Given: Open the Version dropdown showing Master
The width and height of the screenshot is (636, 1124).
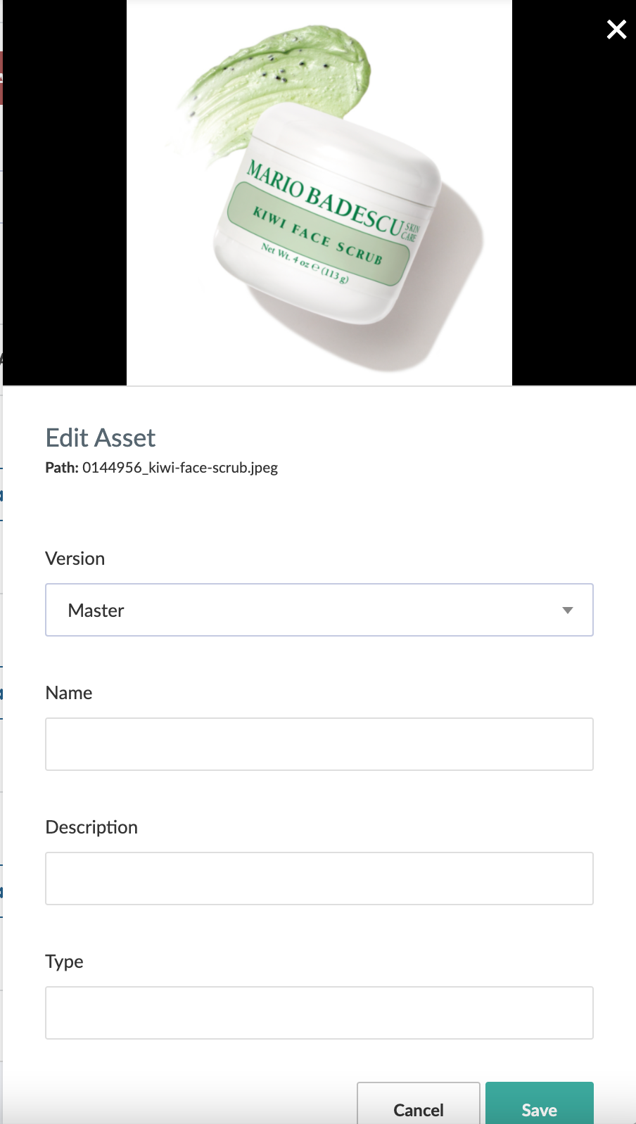Looking at the screenshot, I should click(x=319, y=610).
